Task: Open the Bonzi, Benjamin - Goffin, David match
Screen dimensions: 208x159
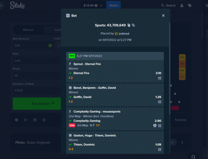Action: point(94,88)
